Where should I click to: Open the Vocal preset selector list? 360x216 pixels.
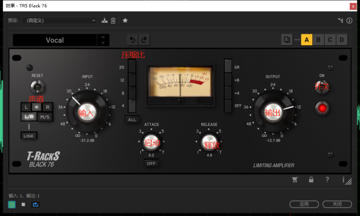click(55, 40)
